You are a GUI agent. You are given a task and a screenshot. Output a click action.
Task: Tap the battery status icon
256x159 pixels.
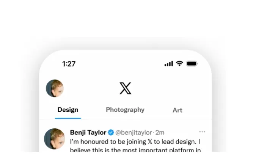coord(192,64)
